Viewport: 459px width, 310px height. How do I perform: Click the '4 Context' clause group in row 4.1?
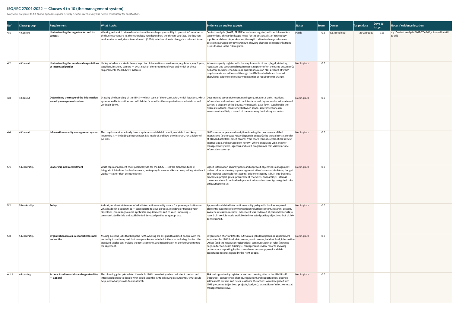point(34,46)
